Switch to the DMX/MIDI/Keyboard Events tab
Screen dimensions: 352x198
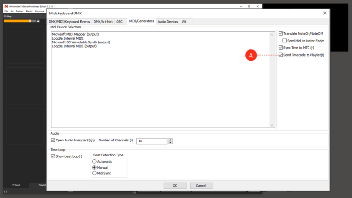(69, 22)
